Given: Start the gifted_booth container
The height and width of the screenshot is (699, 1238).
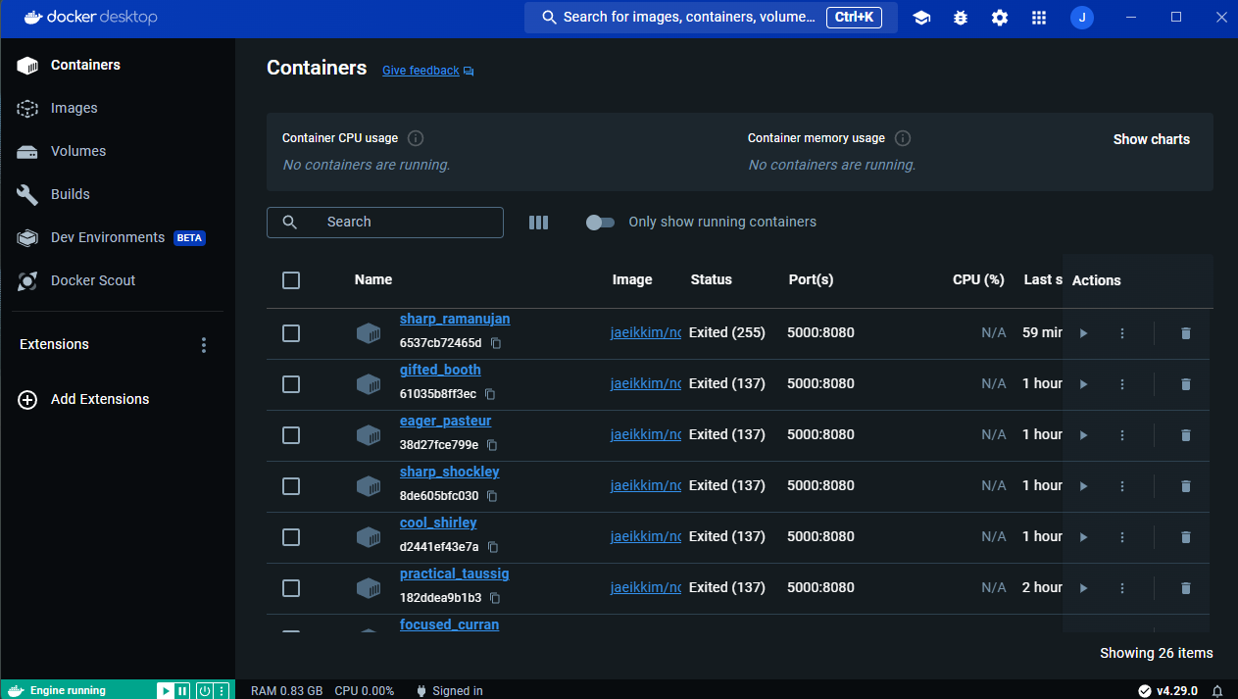Looking at the screenshot, I should tap(1083, 384).
